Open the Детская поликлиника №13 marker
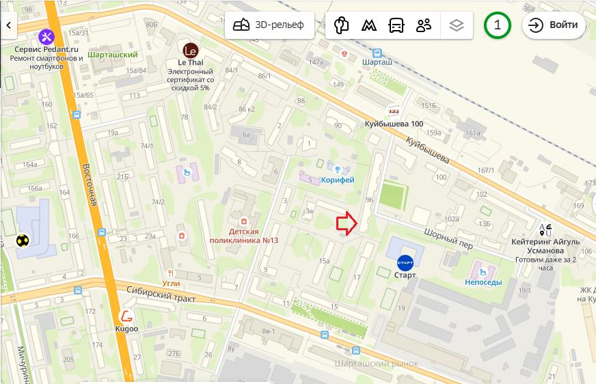This screenshot has height=384, width=596. pos(243,221)
